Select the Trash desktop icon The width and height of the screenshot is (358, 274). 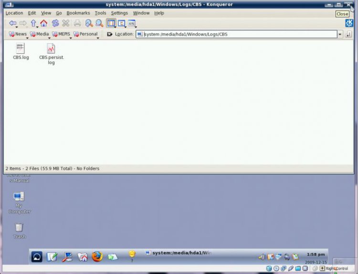(x=19, y=231)
